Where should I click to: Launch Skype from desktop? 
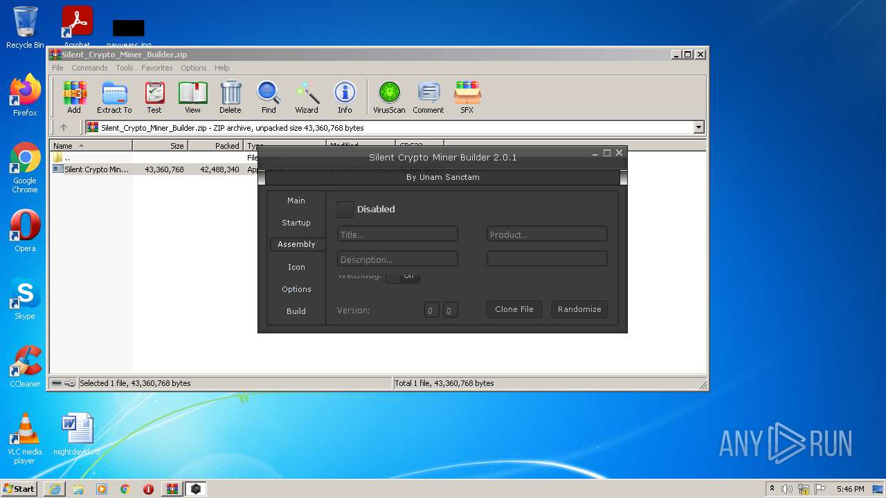coord(25,299)
